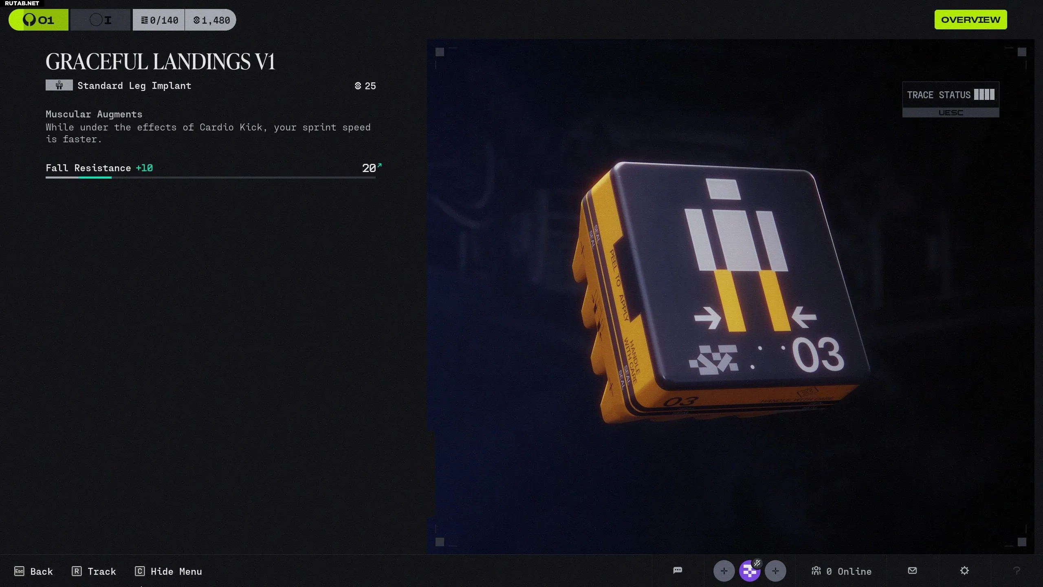Image resolution: width=1043 pixels, height=587 pixels.
Task: Open the 0 Online friends list
Action: click(x=841, y=571)
